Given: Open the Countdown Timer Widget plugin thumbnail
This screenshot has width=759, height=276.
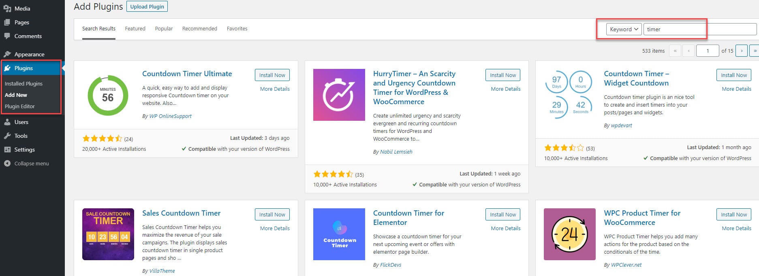Looking at the screenshot, I should point(569,95).
